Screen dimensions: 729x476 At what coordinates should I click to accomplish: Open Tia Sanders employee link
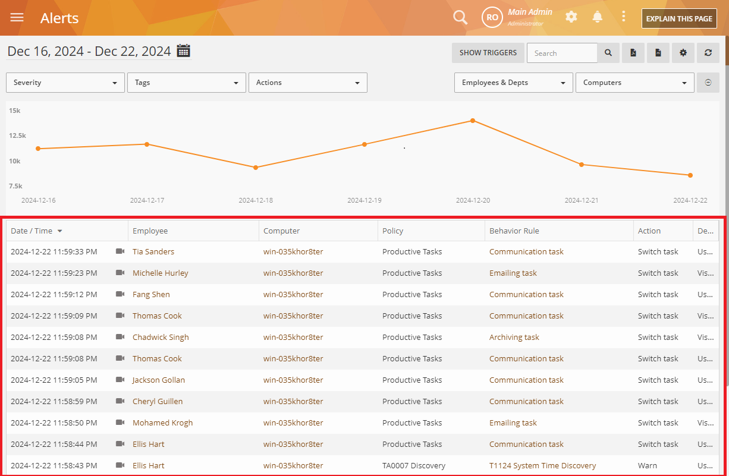click(153, 251)
